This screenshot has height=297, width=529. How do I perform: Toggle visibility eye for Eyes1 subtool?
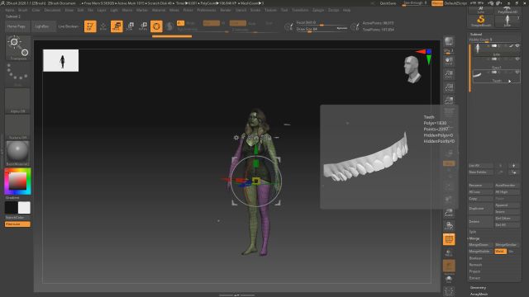(x=517, y=59)
